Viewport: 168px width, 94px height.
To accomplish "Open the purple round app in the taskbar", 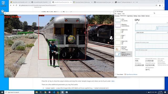I will (x=50, y=92).
